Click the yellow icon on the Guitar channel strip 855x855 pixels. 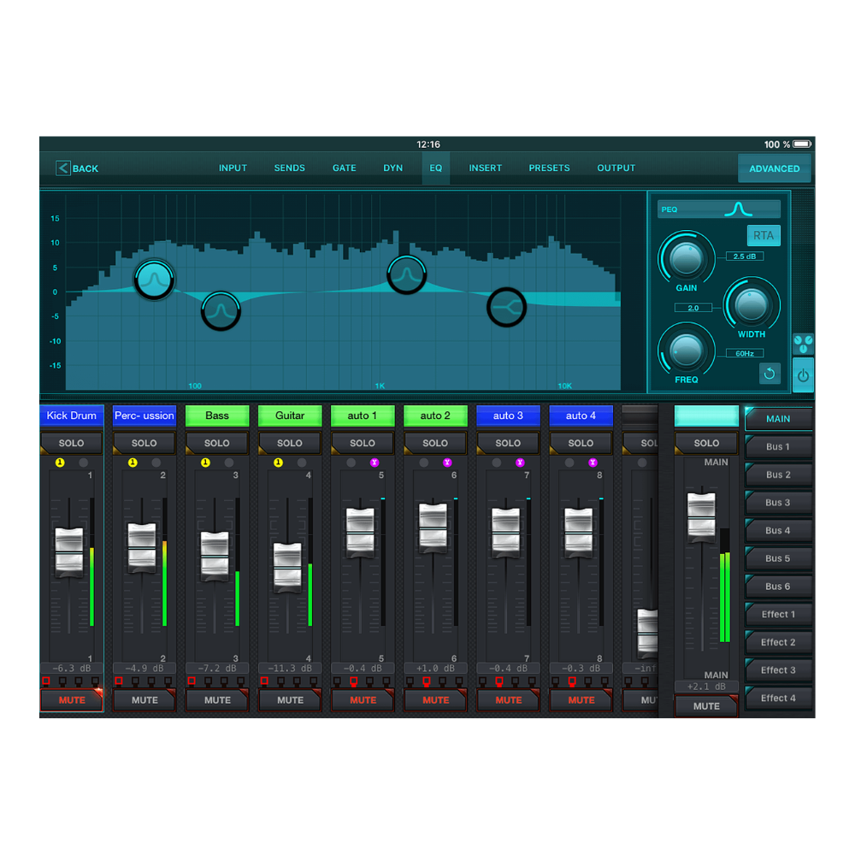278,462
